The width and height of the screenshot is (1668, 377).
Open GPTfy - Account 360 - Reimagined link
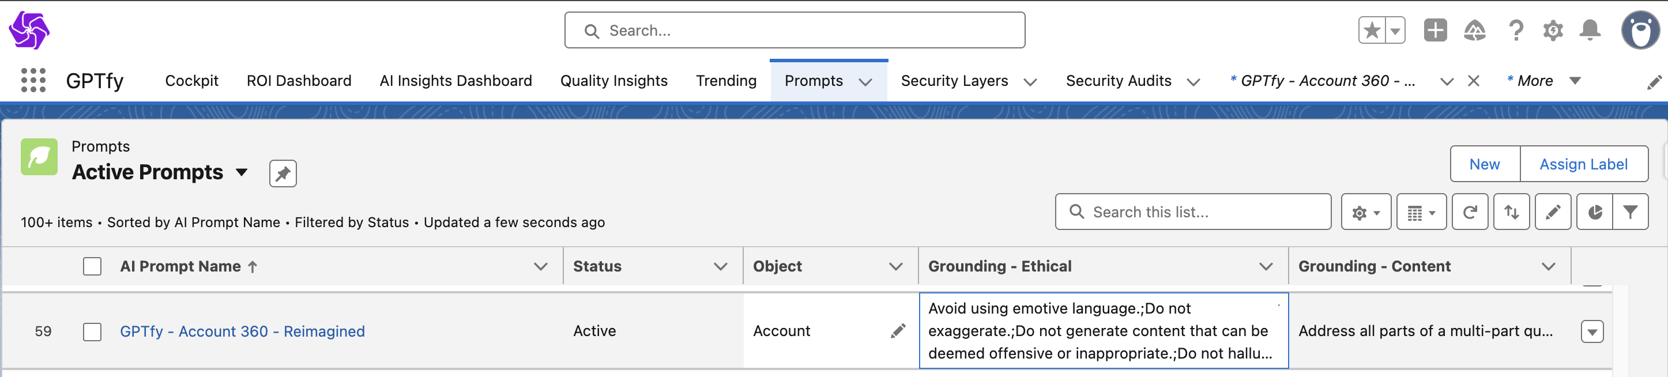(x=242, y=331)
